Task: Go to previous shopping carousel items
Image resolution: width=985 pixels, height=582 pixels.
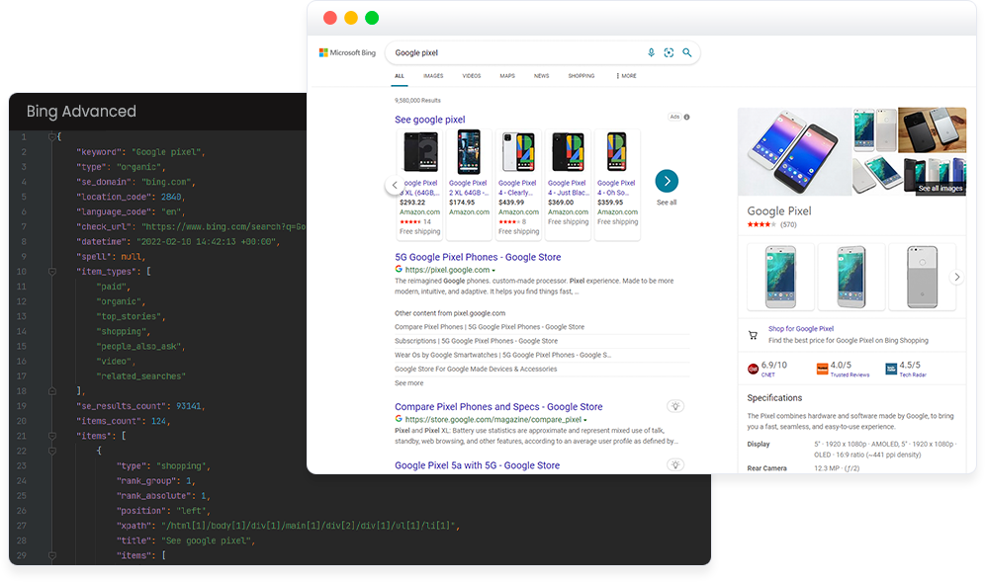Action: 395,185
